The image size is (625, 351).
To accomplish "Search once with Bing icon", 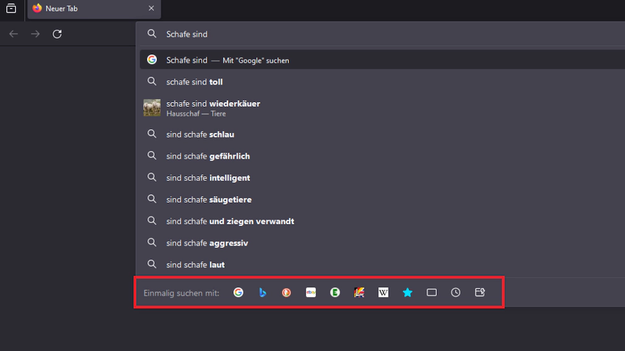I will coord(262,292).
